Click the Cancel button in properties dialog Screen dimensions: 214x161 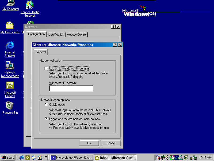point(111,143)
